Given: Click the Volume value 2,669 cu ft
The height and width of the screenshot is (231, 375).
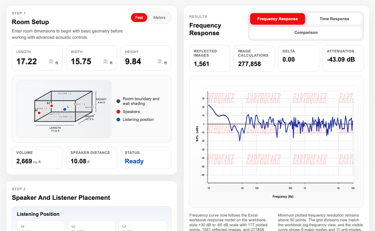Looking at the screenshot, I should tap(28, 161).
